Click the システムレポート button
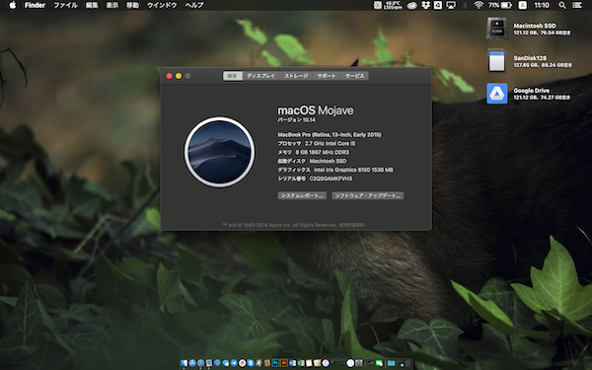The height and width of the screenshot is (370, 592). 302,195
